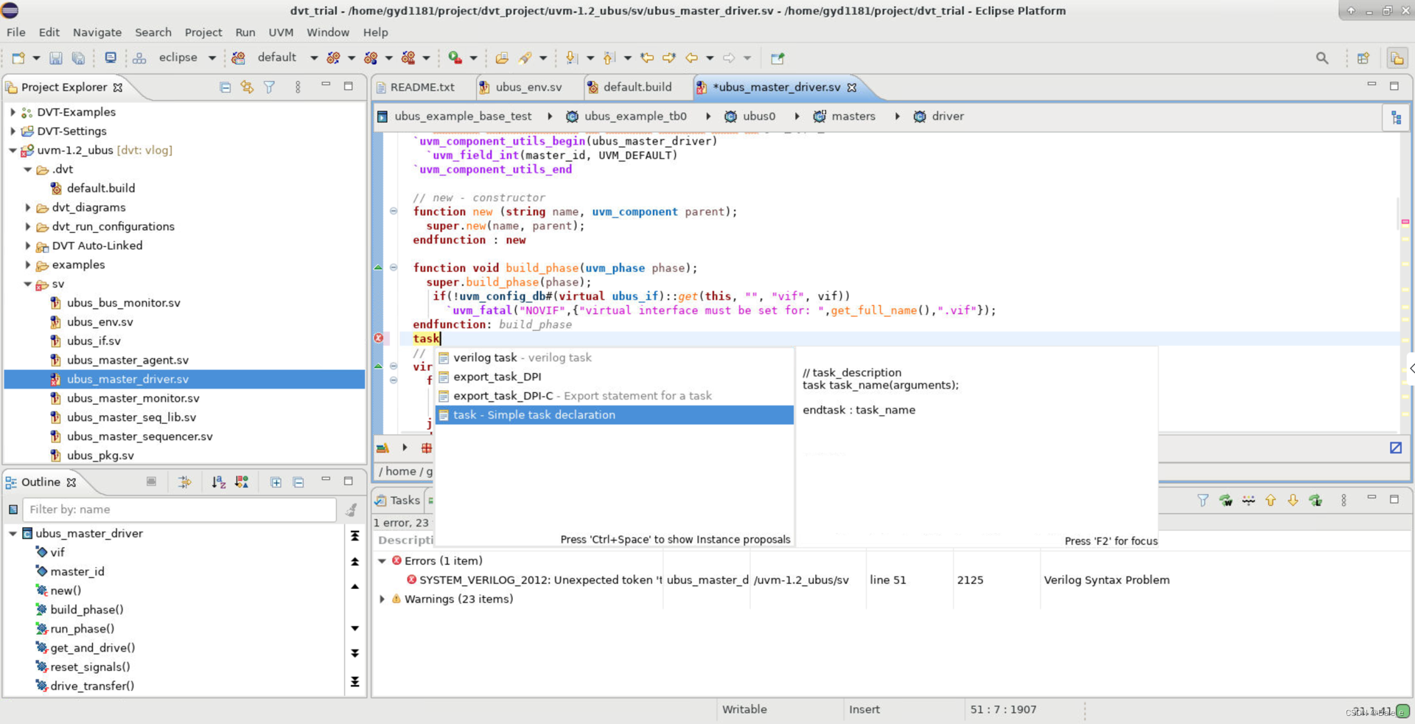Click the Back navigation arrow
The image size is (1415, 724).
pyautogui.click(x=691, y=58)
